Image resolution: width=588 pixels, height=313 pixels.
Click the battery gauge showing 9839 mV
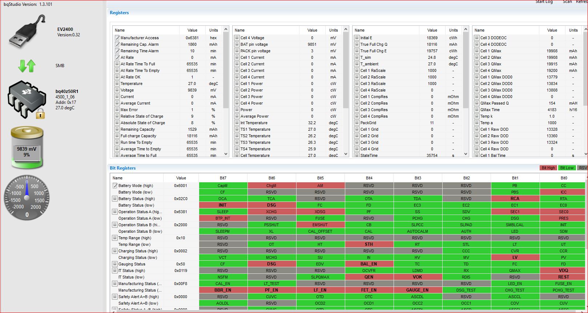coord(27,148)
